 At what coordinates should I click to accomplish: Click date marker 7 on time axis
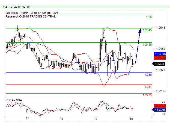click(28, 119)
